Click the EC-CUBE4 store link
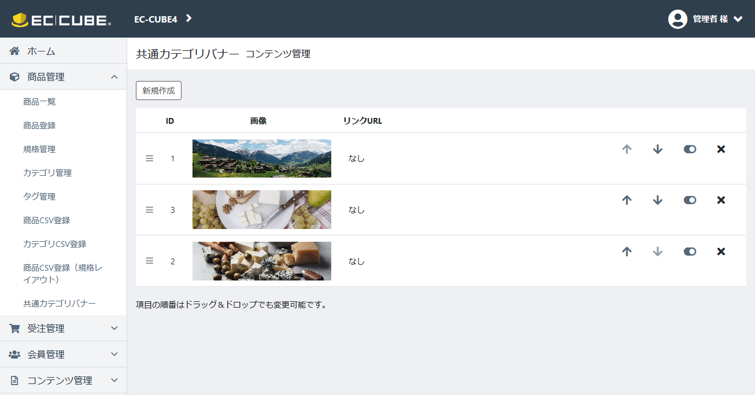This screenshot has width=755, height=395. pos(156,19)
